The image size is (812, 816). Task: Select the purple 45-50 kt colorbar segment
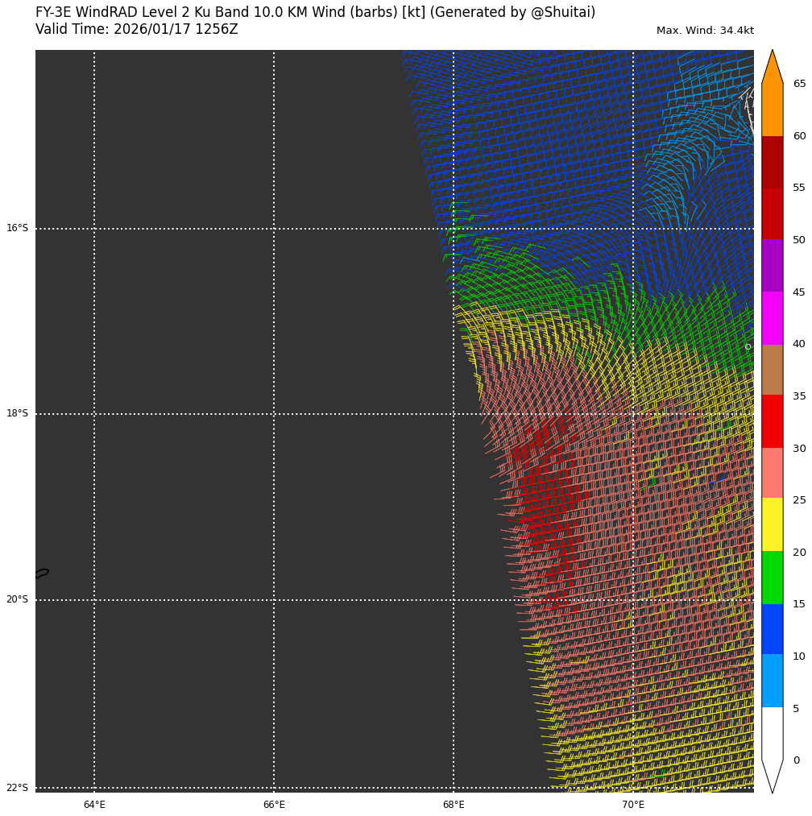[x=772, y=266]
